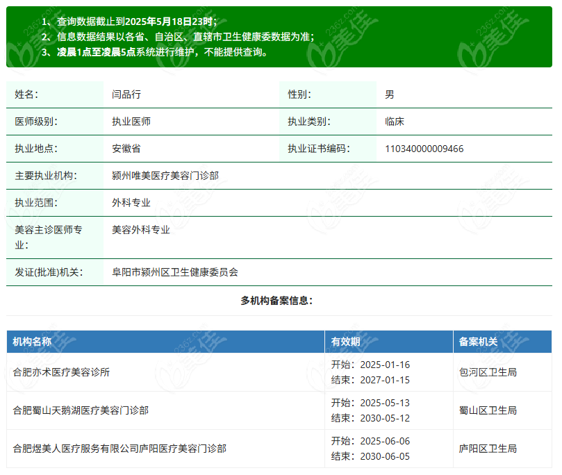Viewport: 562px width, 475px height.
Task: Click the 多机构备案信息 section heading
Action: (x=276, y=301)
